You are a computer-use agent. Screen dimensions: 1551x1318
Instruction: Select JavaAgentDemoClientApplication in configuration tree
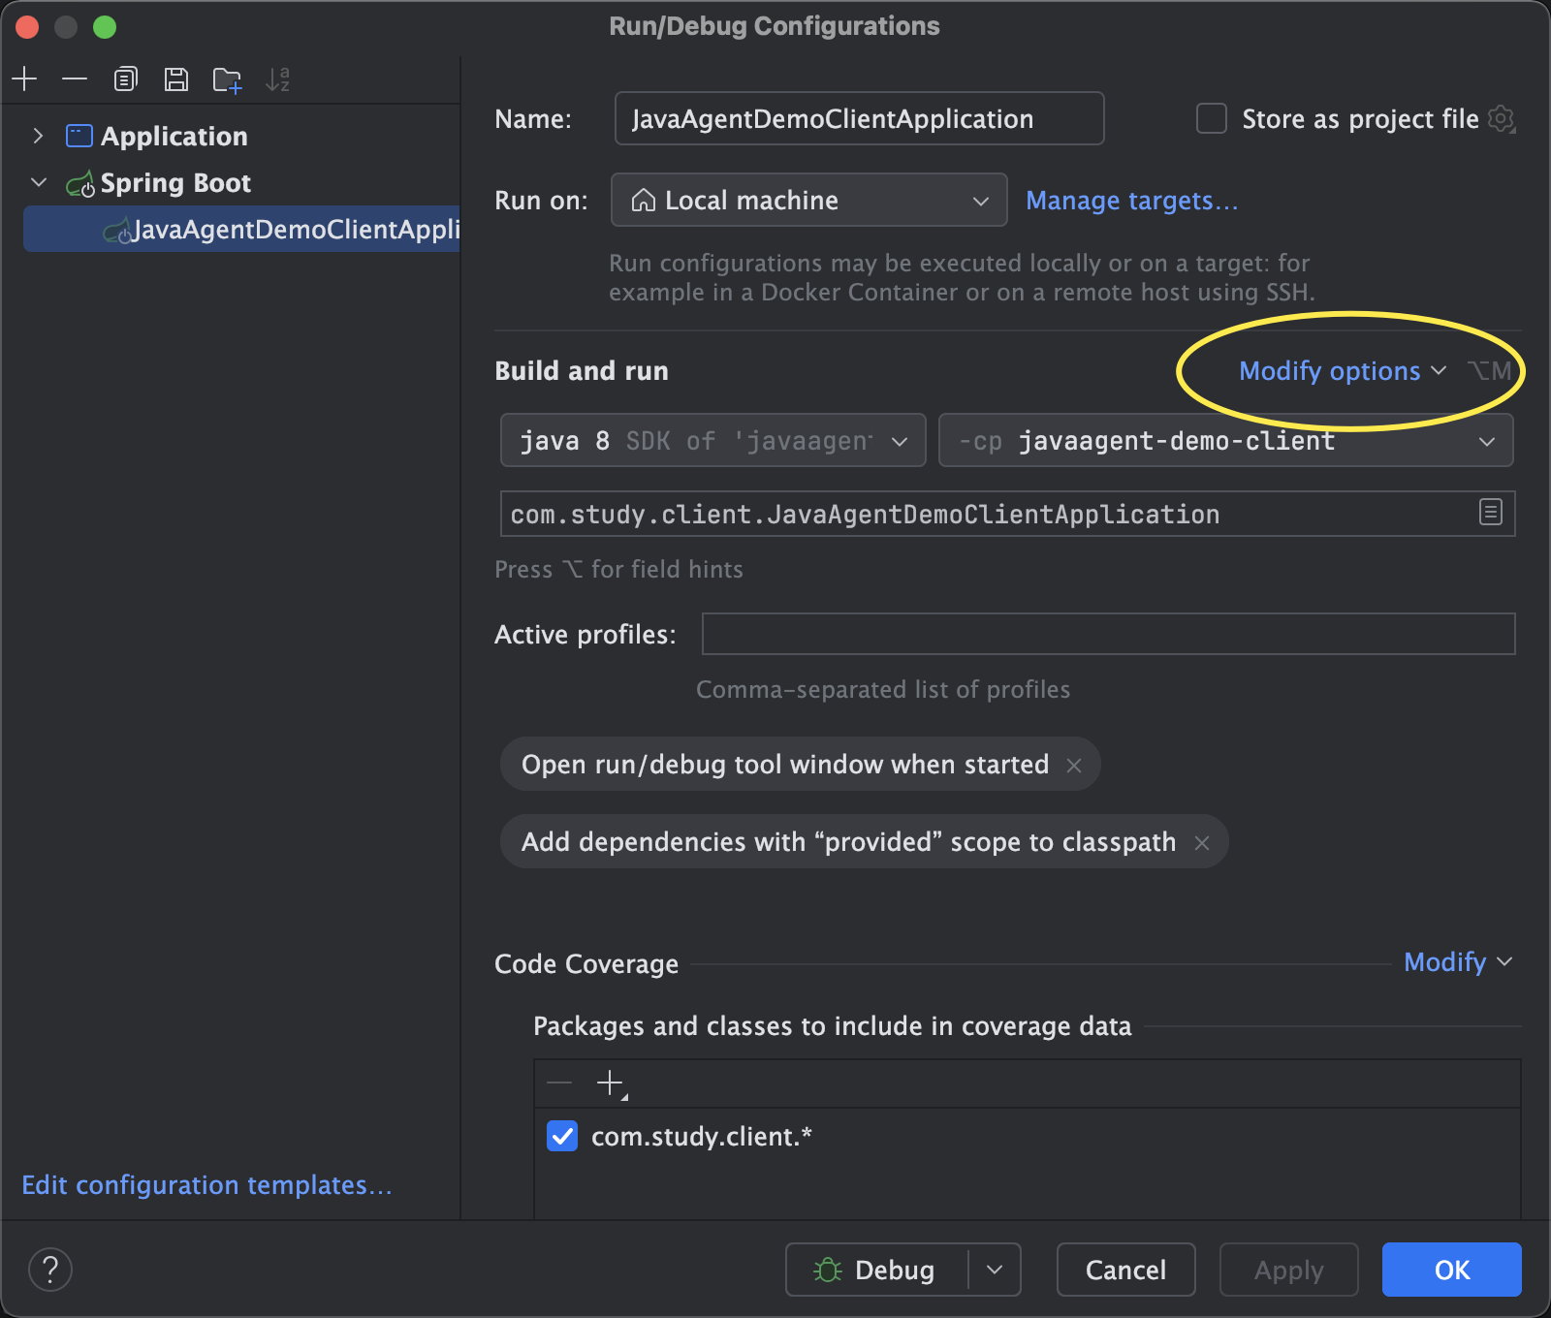click(241, 229)
